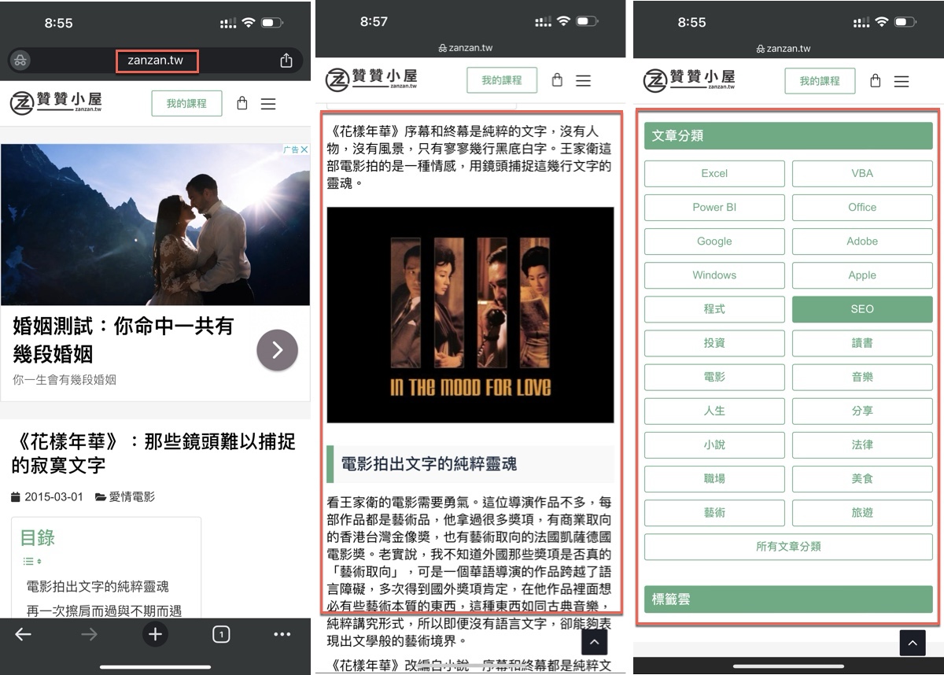Open the browser's three-dots more menu
This screenshot has height=675, width=944.
click(x=282, y=635)
